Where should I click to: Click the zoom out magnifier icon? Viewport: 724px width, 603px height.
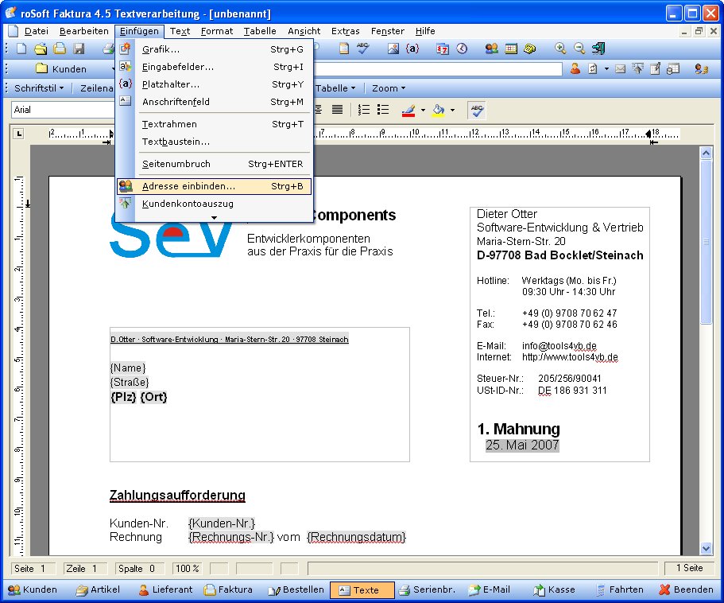pos(579,49)
